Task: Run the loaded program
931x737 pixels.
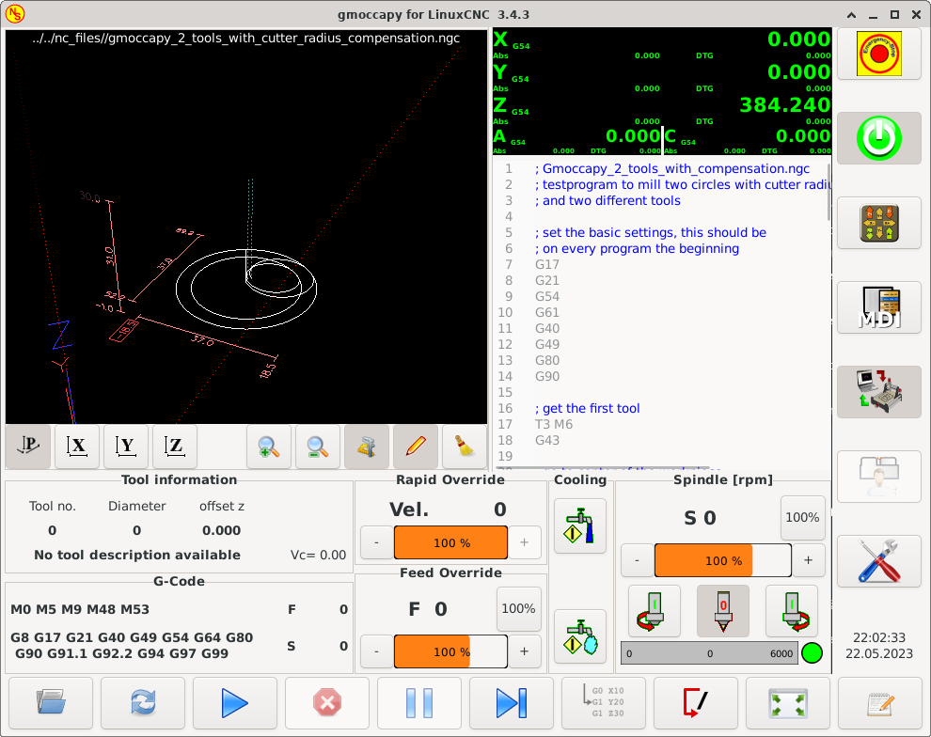Action: pyautogui.click(x=235, y=703)
